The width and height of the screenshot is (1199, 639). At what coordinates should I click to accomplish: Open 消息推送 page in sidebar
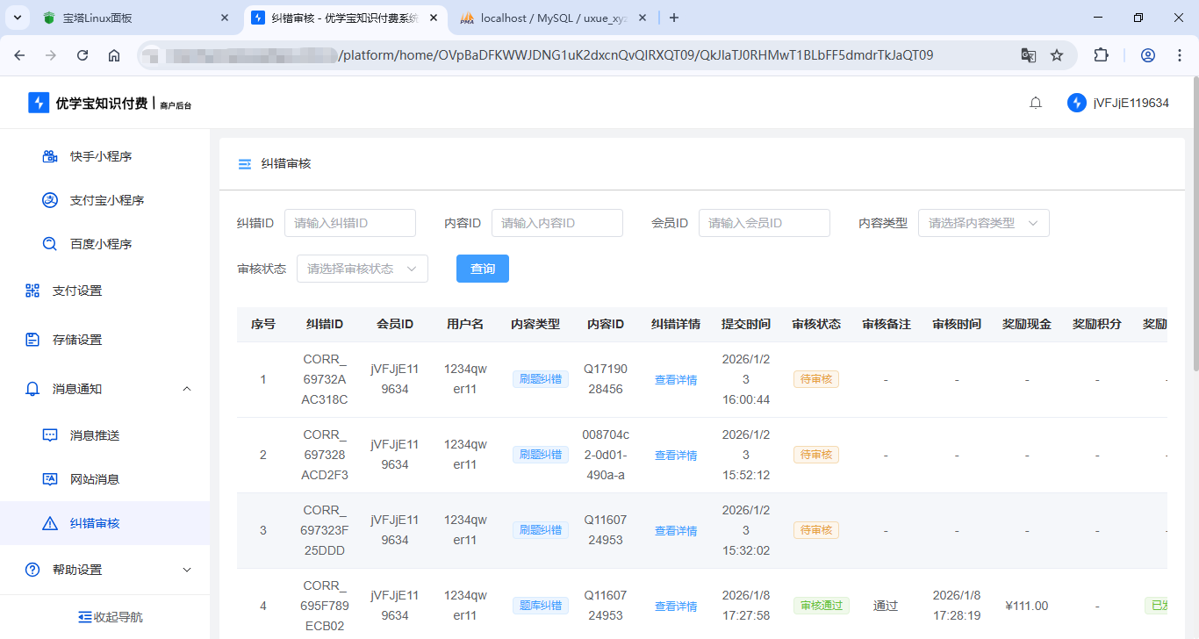[94, 435]
